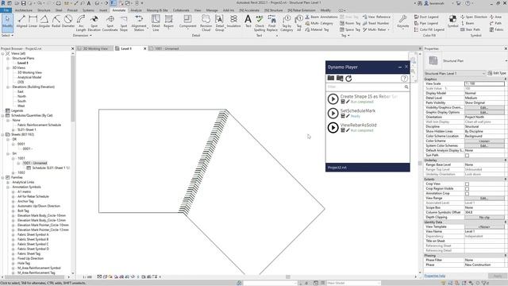The image size is (508, 286).
Task: Click Edit Type in Properties
Action: pos(497,74)
